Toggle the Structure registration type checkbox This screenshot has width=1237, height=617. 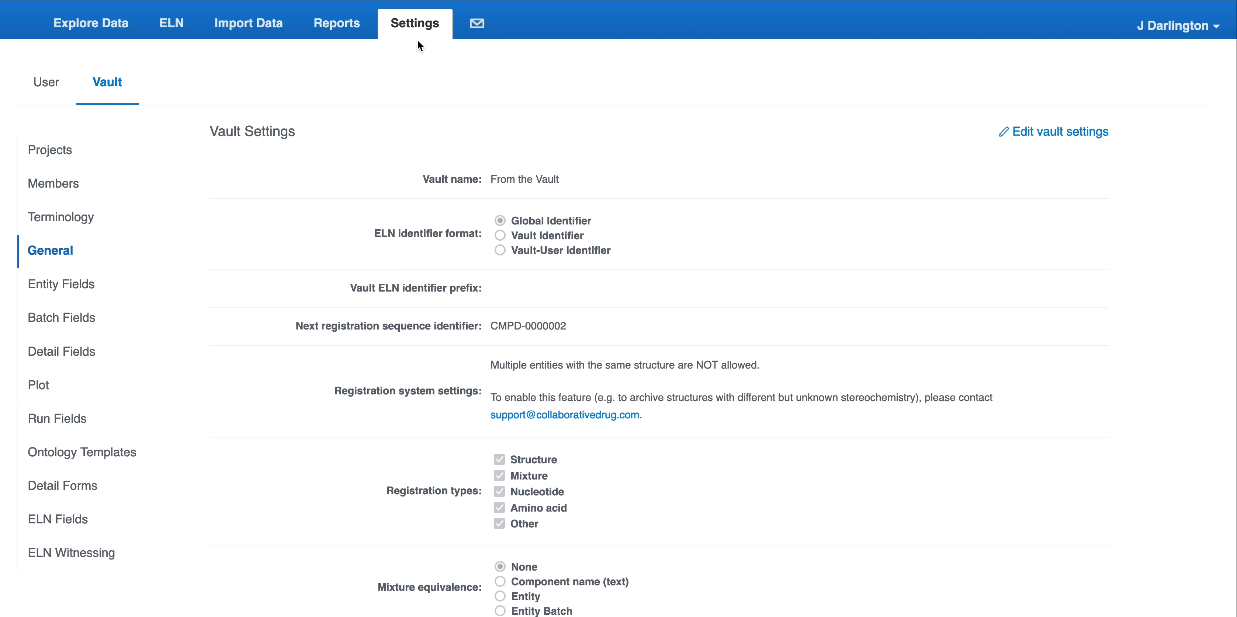pyautogui.click(x=499, y=459)
